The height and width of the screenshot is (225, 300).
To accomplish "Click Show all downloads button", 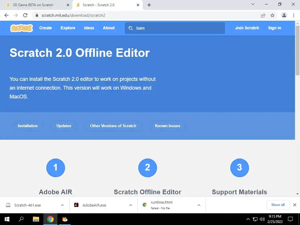I will pos(278,205).
